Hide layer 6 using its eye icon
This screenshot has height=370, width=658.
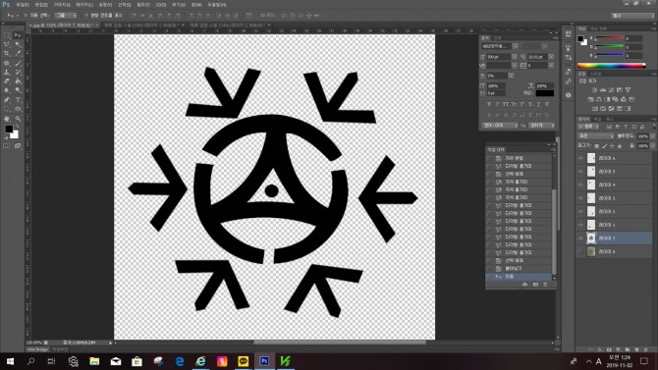coord(580,158)
